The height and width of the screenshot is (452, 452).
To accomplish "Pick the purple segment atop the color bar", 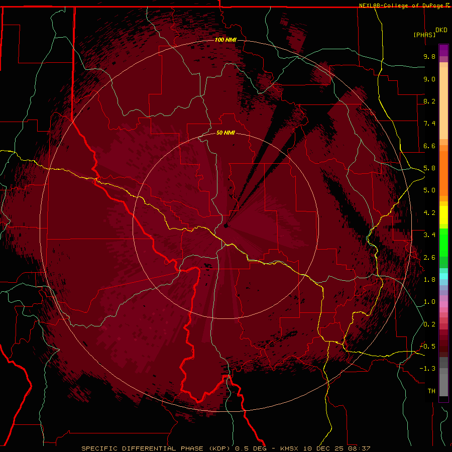I will coord(443,50).
